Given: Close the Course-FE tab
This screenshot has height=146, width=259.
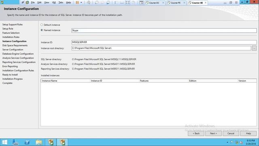Looking at the screenshot, I should click(184, 3).
